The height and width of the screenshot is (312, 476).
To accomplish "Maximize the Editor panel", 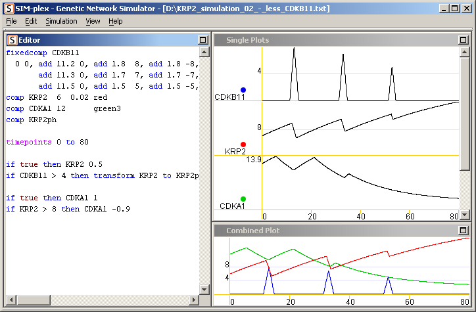I will pos(202,40).
